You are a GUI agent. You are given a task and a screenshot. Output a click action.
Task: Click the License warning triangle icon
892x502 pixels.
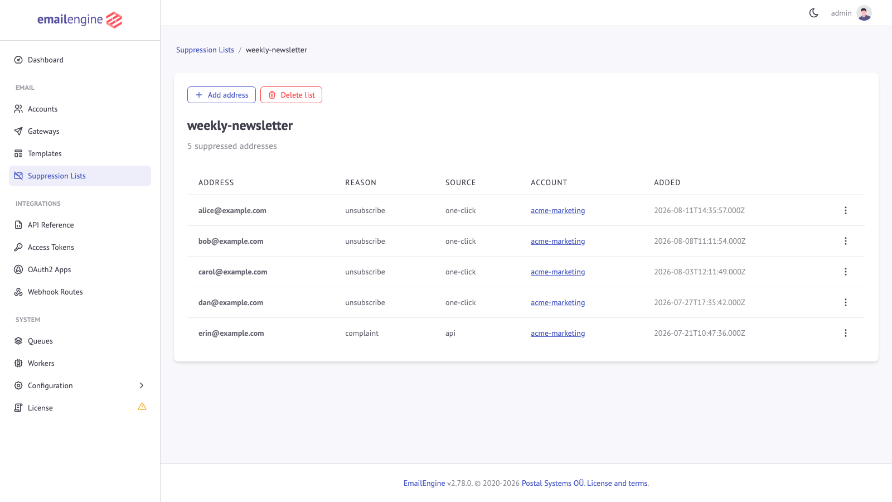pyautogui.click(x=142, y=407)
